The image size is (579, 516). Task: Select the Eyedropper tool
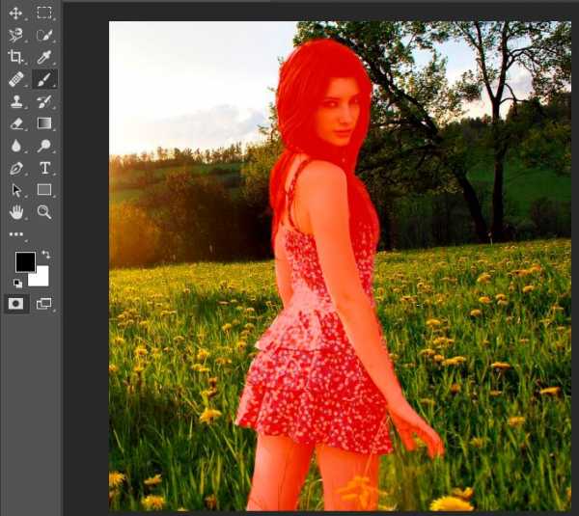click(x=44, y=57)
